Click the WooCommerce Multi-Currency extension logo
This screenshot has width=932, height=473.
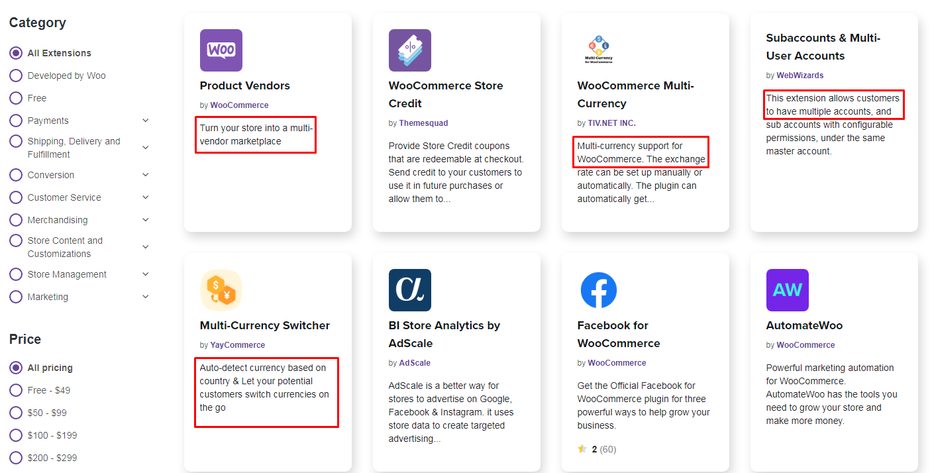tap(599, 50)
